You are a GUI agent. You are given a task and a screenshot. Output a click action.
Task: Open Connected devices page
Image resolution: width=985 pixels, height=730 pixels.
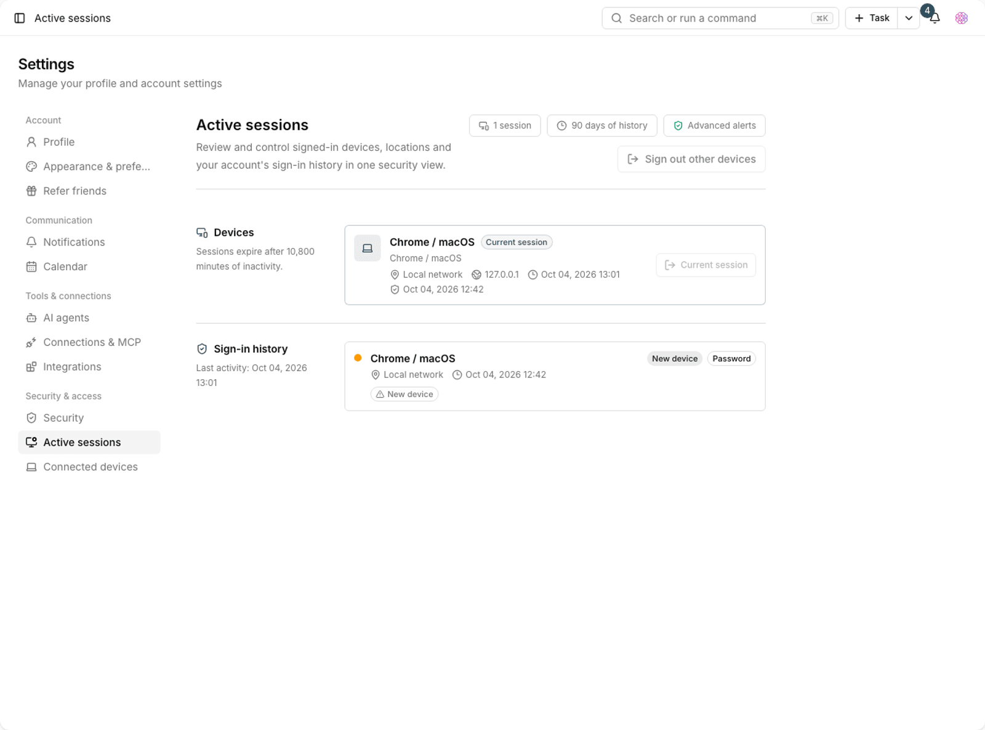click(89, 467)
